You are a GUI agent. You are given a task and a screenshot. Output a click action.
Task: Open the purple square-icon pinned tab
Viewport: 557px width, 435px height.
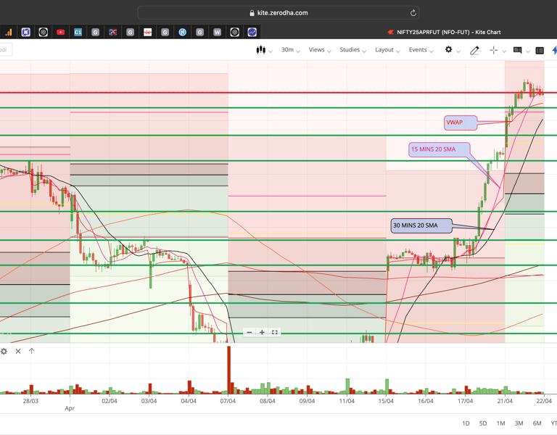coord(25,33)
